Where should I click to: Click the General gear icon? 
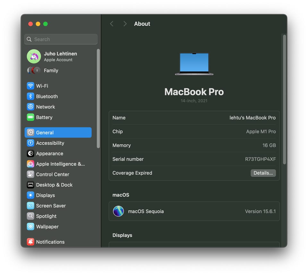tap(30, 133)
